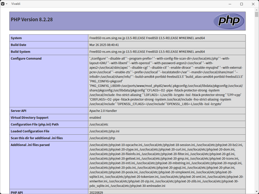Click the vertical scrollbar thumb
The width and height of the screenshot is (259, 194).
point(256,14)
